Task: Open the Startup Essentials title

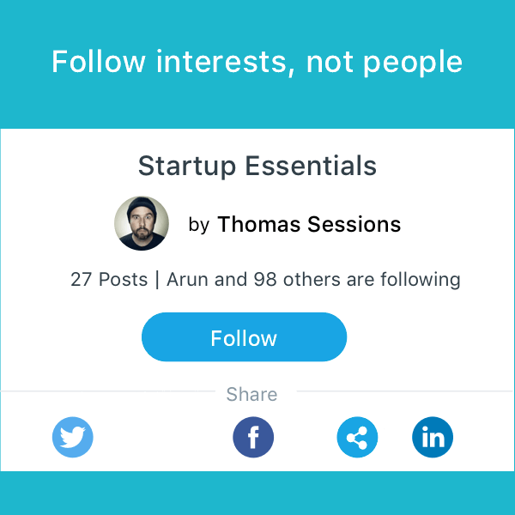Action: [257, 165]
